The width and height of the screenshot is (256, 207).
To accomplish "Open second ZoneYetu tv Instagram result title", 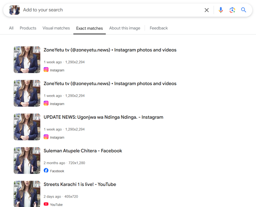I will [110, 83].
